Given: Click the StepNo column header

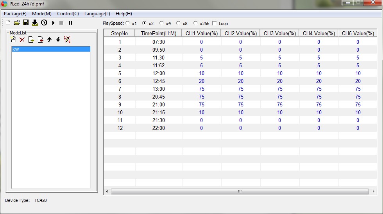Looking at the screenshot, I should click(x=120, y=33).
